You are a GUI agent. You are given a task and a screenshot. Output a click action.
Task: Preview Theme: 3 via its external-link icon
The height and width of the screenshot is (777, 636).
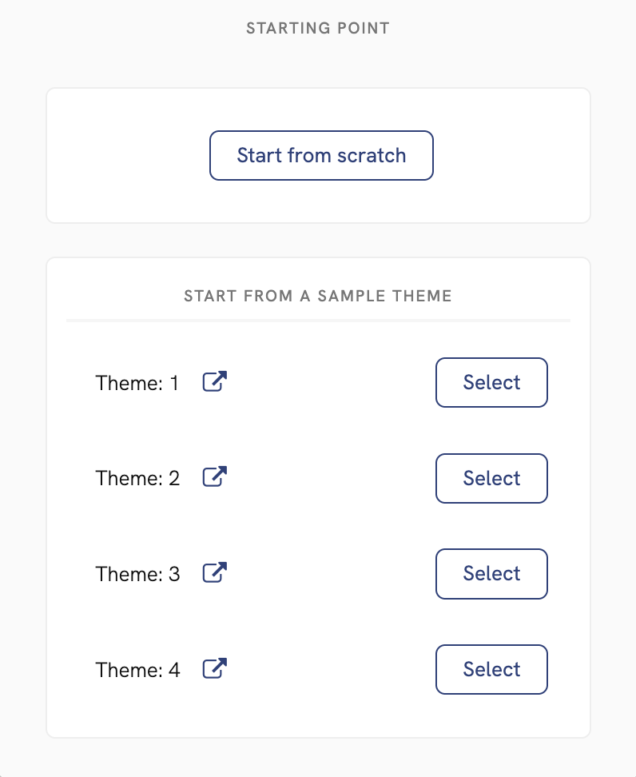coord(213,573)
